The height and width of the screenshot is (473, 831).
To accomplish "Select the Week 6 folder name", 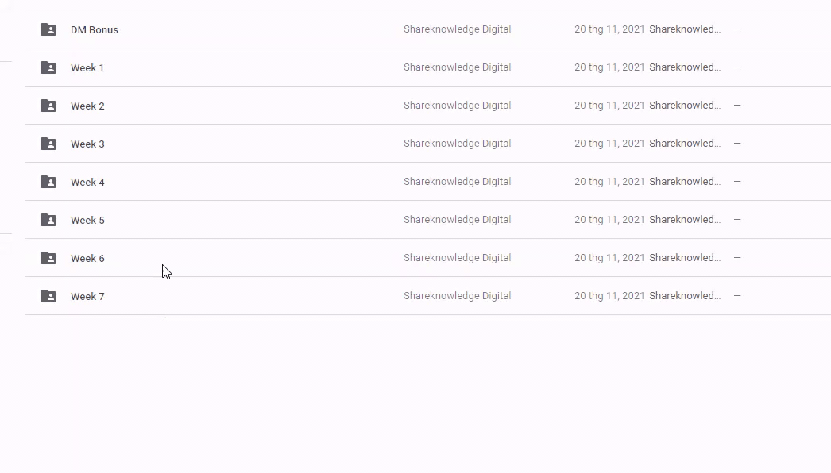I will pos(87,259).
